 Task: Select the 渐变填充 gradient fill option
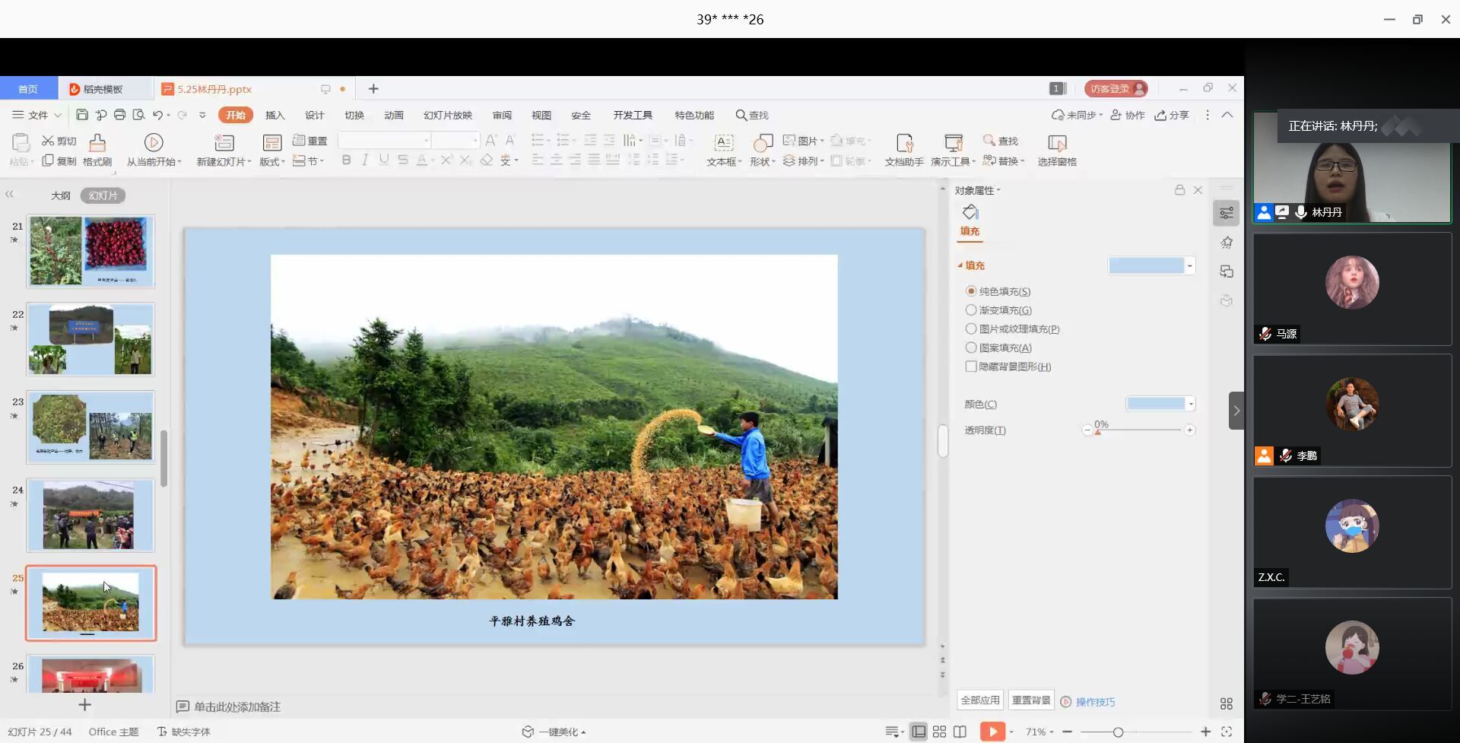(971, 310)
